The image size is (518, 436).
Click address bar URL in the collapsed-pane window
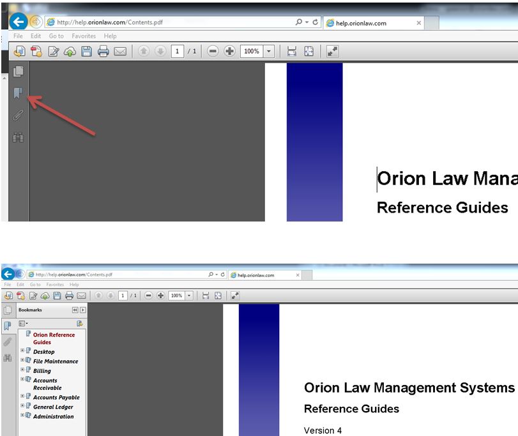tap(110, 22)
